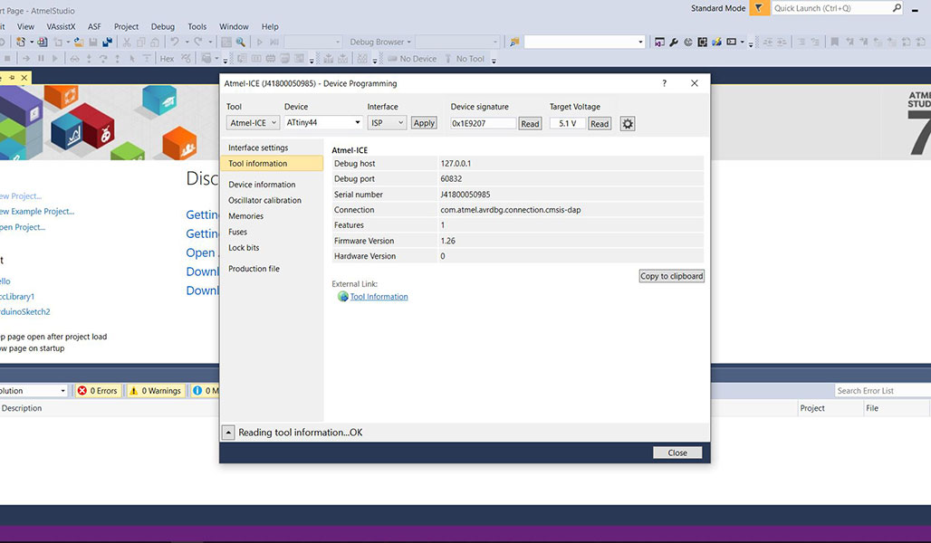
Task: Select Interface settings in dialog sidebar
Action: [272, 148]
